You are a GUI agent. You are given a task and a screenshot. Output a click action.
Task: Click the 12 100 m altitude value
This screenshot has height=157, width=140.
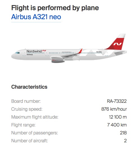coord(118,117)
